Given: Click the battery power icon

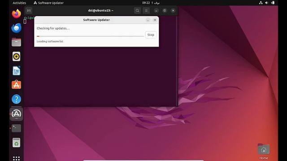Looking at the screenshot, I should pyautogui.click(x=273, y=3).
